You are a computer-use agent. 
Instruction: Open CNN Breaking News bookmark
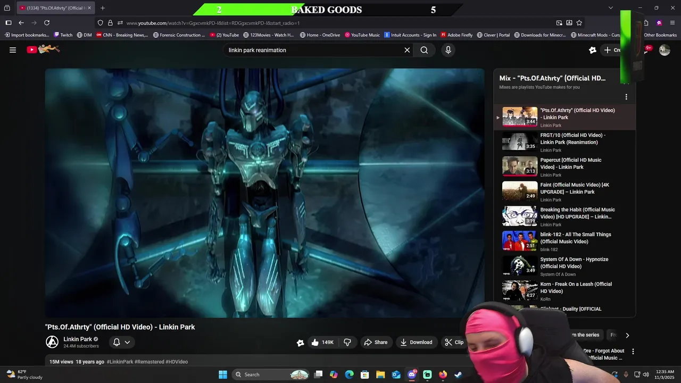(x=122, y=35)
